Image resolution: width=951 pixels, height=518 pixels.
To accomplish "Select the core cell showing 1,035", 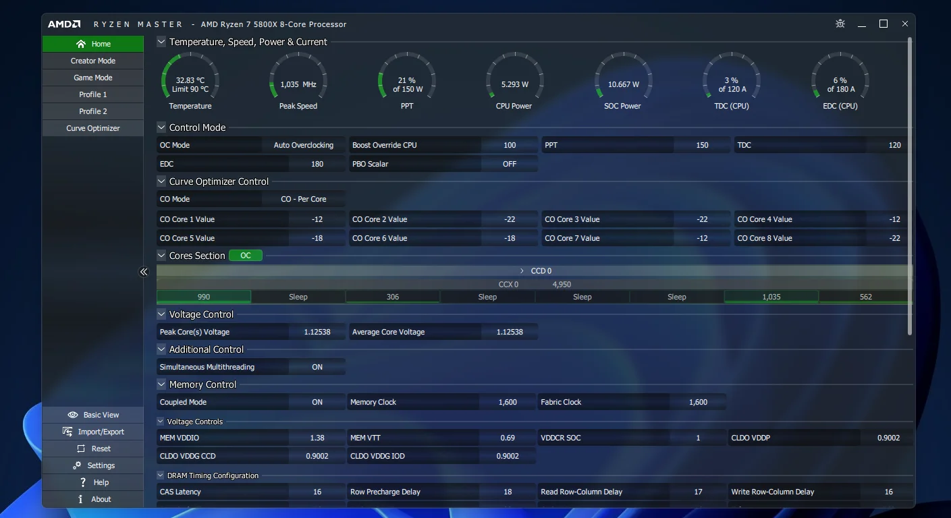I will coord(771,297).
